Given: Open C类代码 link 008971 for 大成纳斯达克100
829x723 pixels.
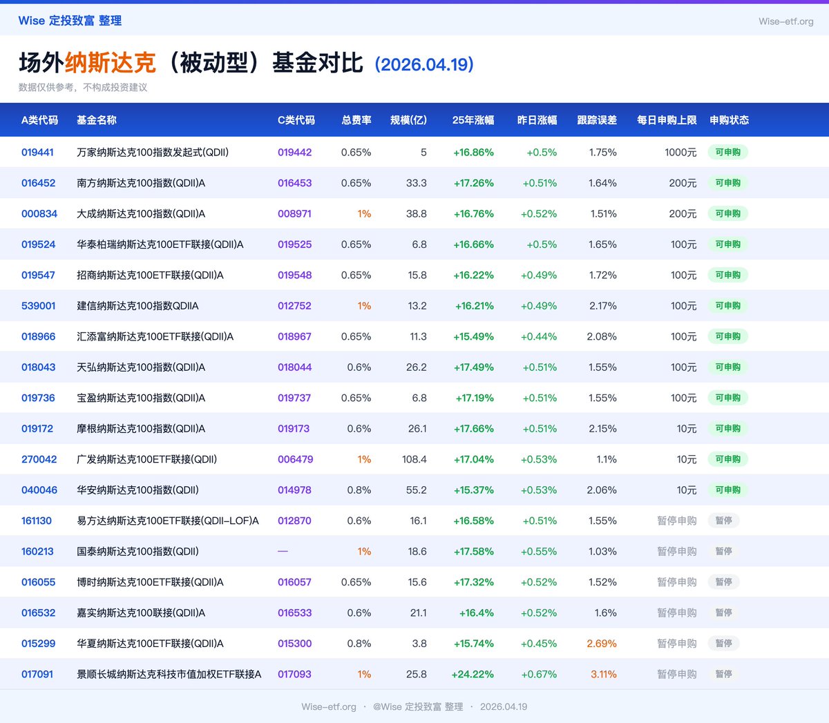Looking at the screenshot, I should [x=294, y=213].
